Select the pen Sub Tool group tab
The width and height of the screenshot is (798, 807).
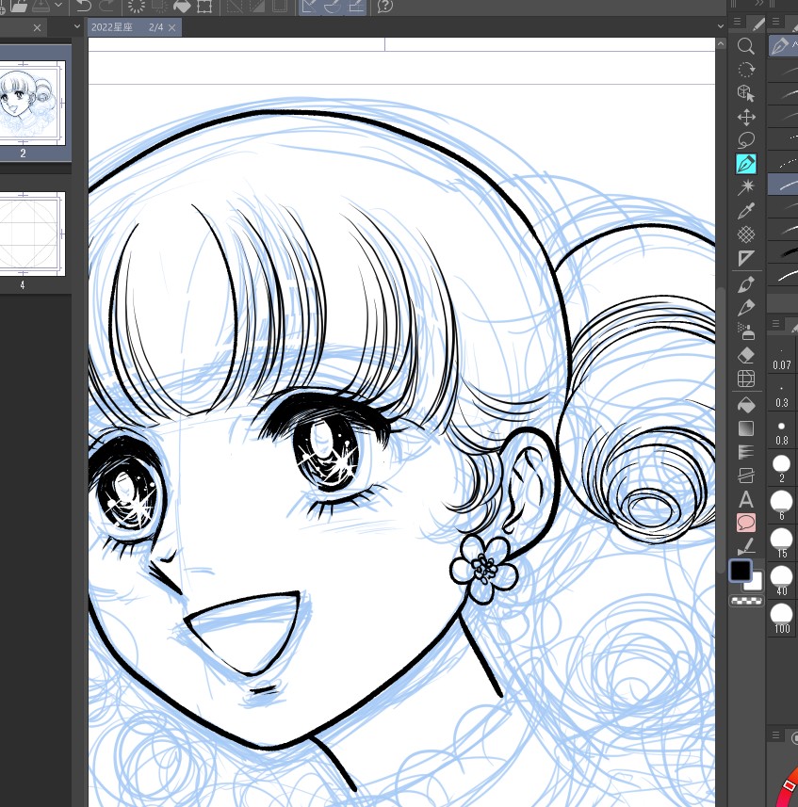782,46
